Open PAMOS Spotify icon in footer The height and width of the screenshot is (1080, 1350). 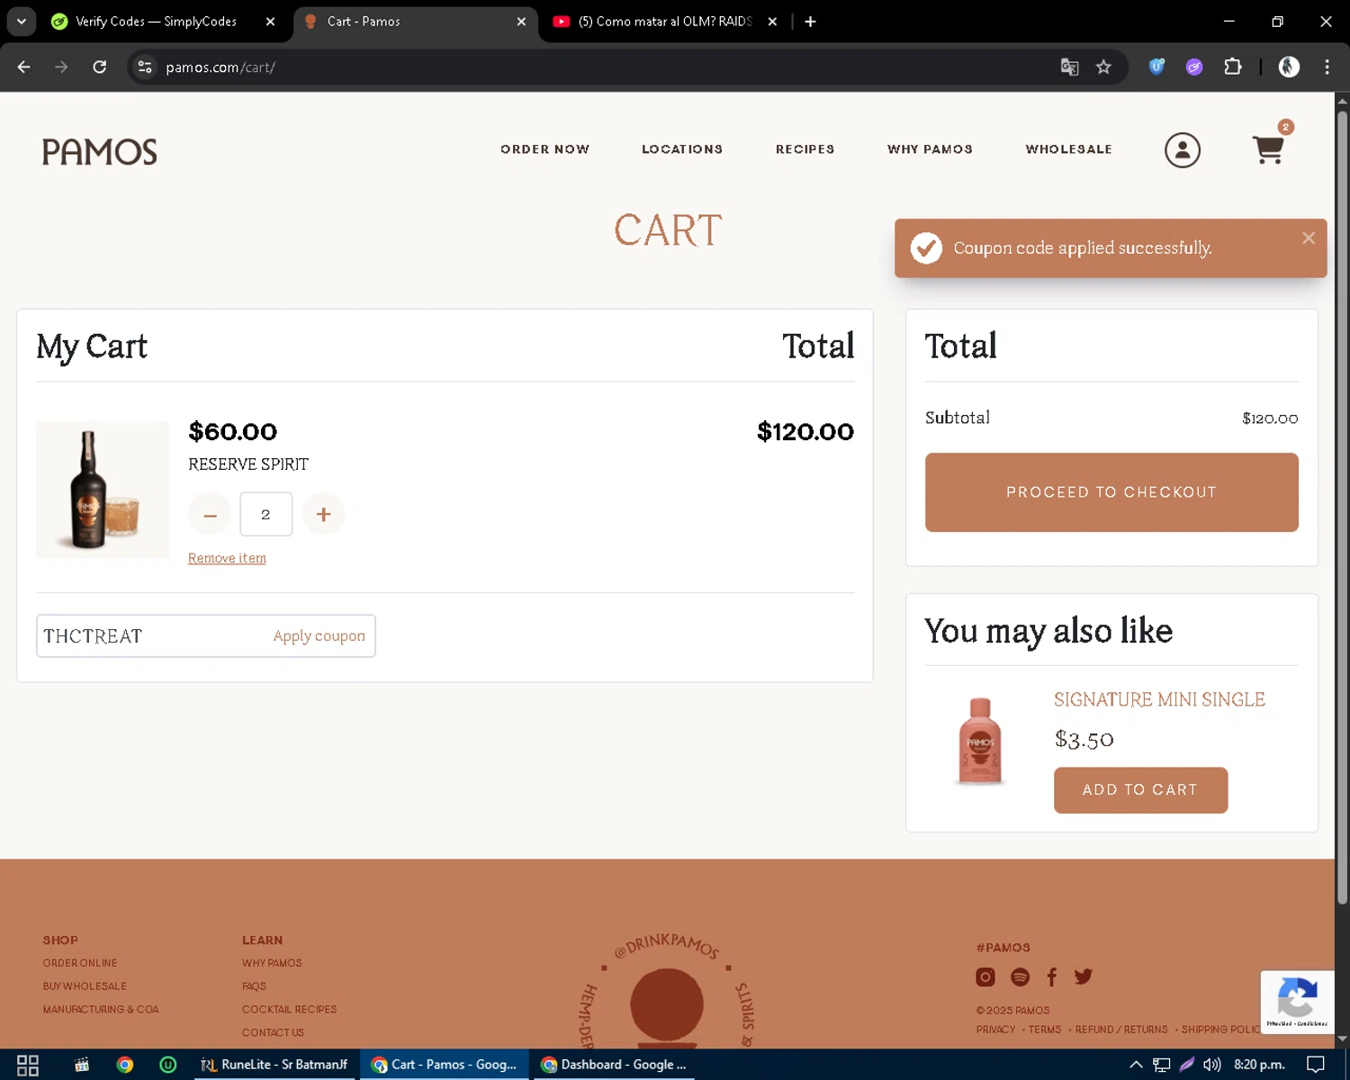[1020, 976]
